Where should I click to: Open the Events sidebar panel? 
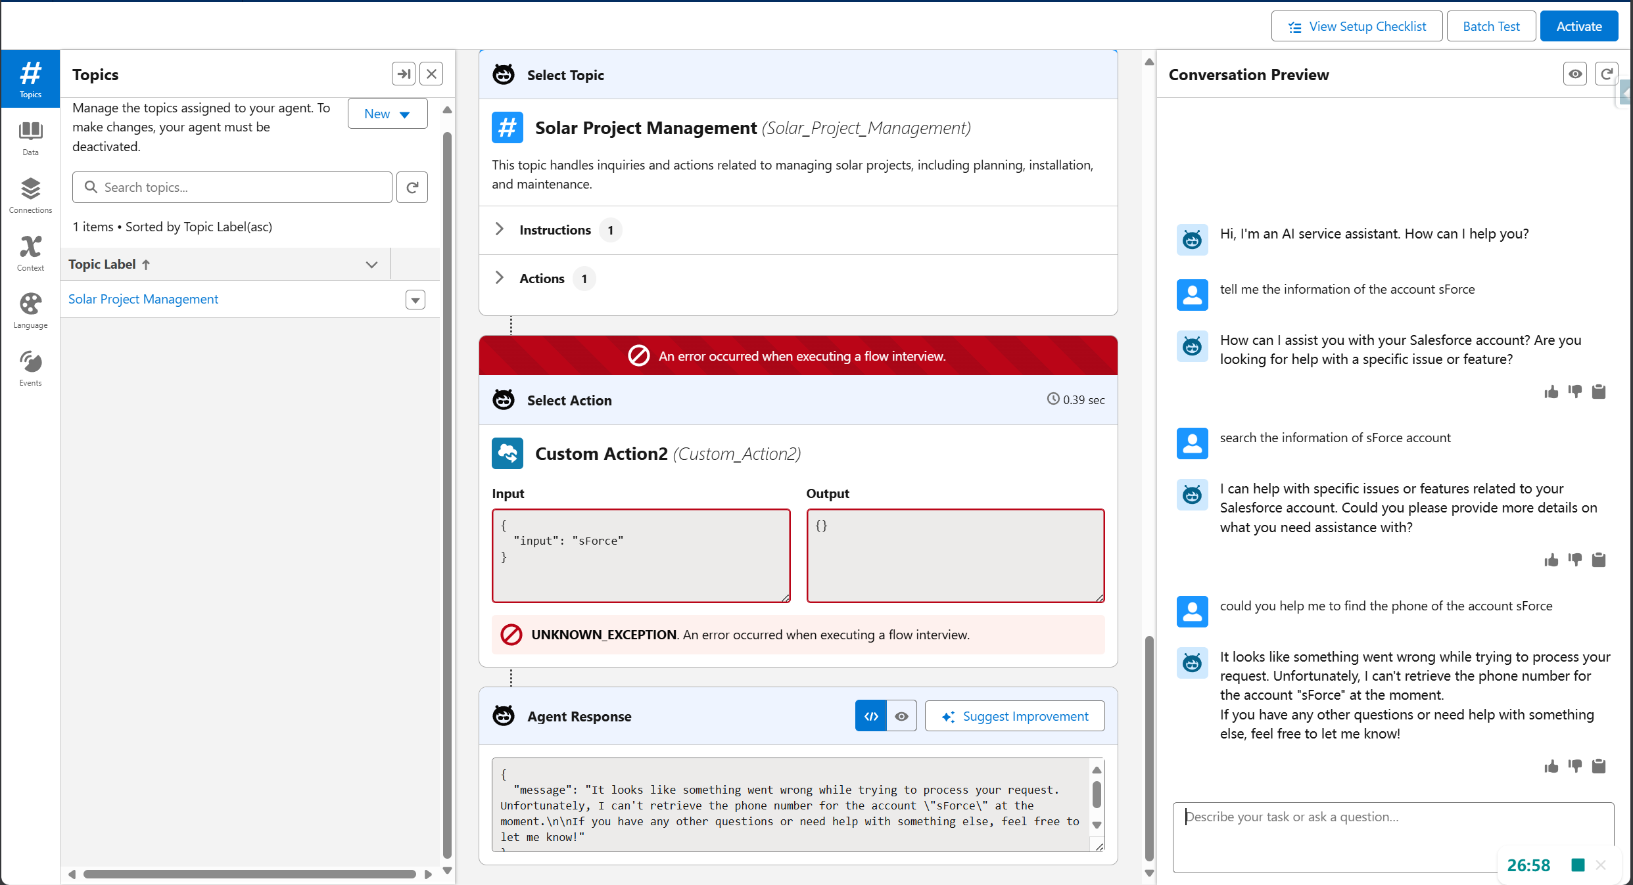point(30,368)
